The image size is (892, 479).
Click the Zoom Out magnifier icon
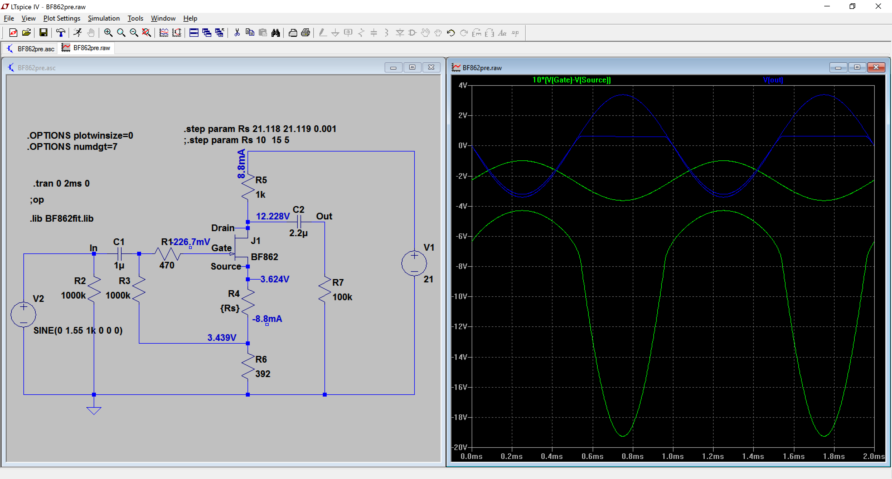coord(134,33)
